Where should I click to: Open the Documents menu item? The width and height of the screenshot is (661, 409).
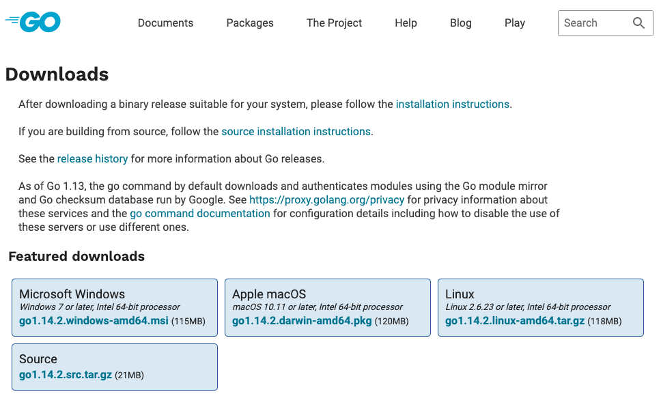coord(165,23)
